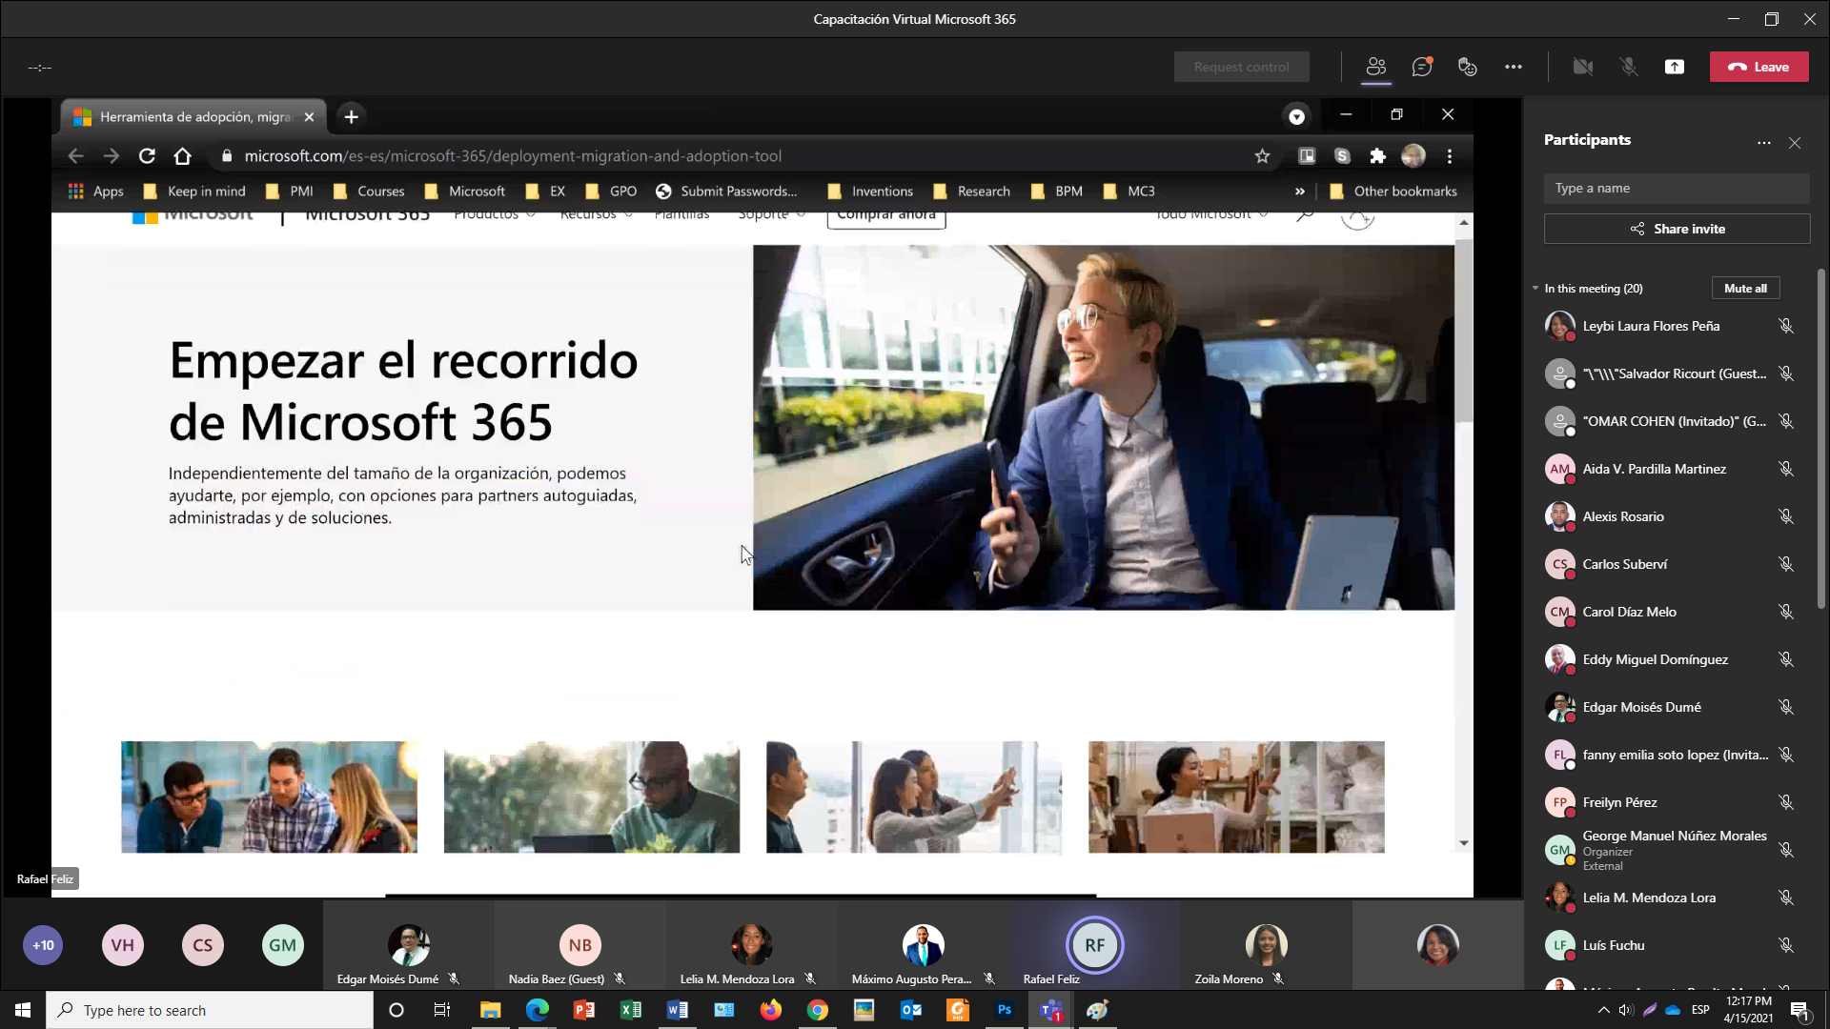Screen dimensions: 1830x1029
Task: Open the meeting chat
Action: tap(1422, 67)
